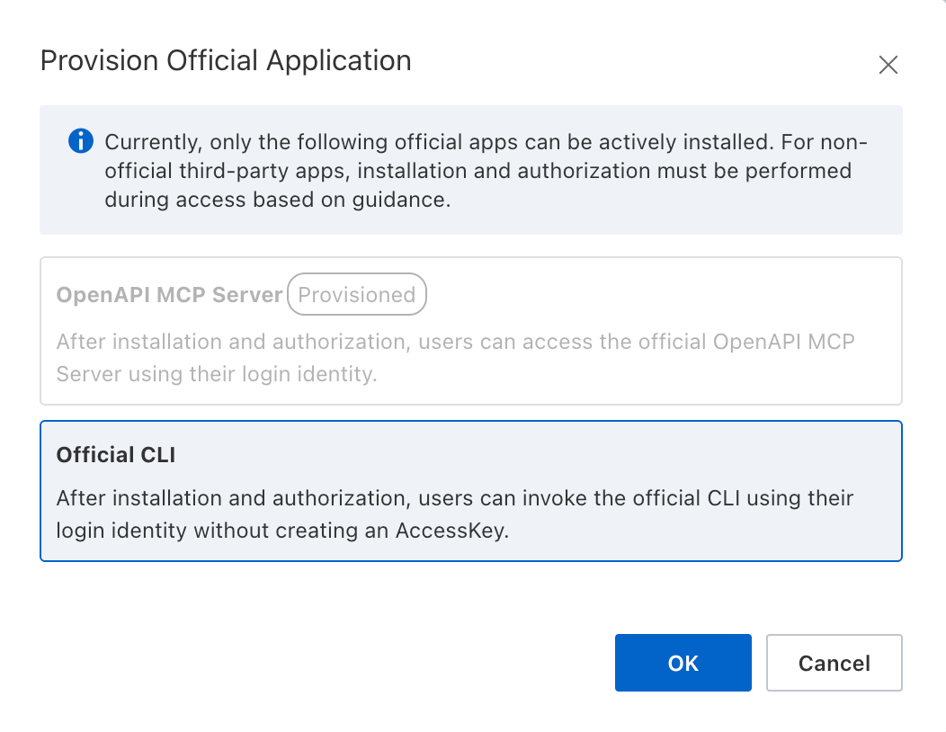This screenshot has width=946, height=732.
Task: Select the Official CLI option card
Action: point(470,491)
